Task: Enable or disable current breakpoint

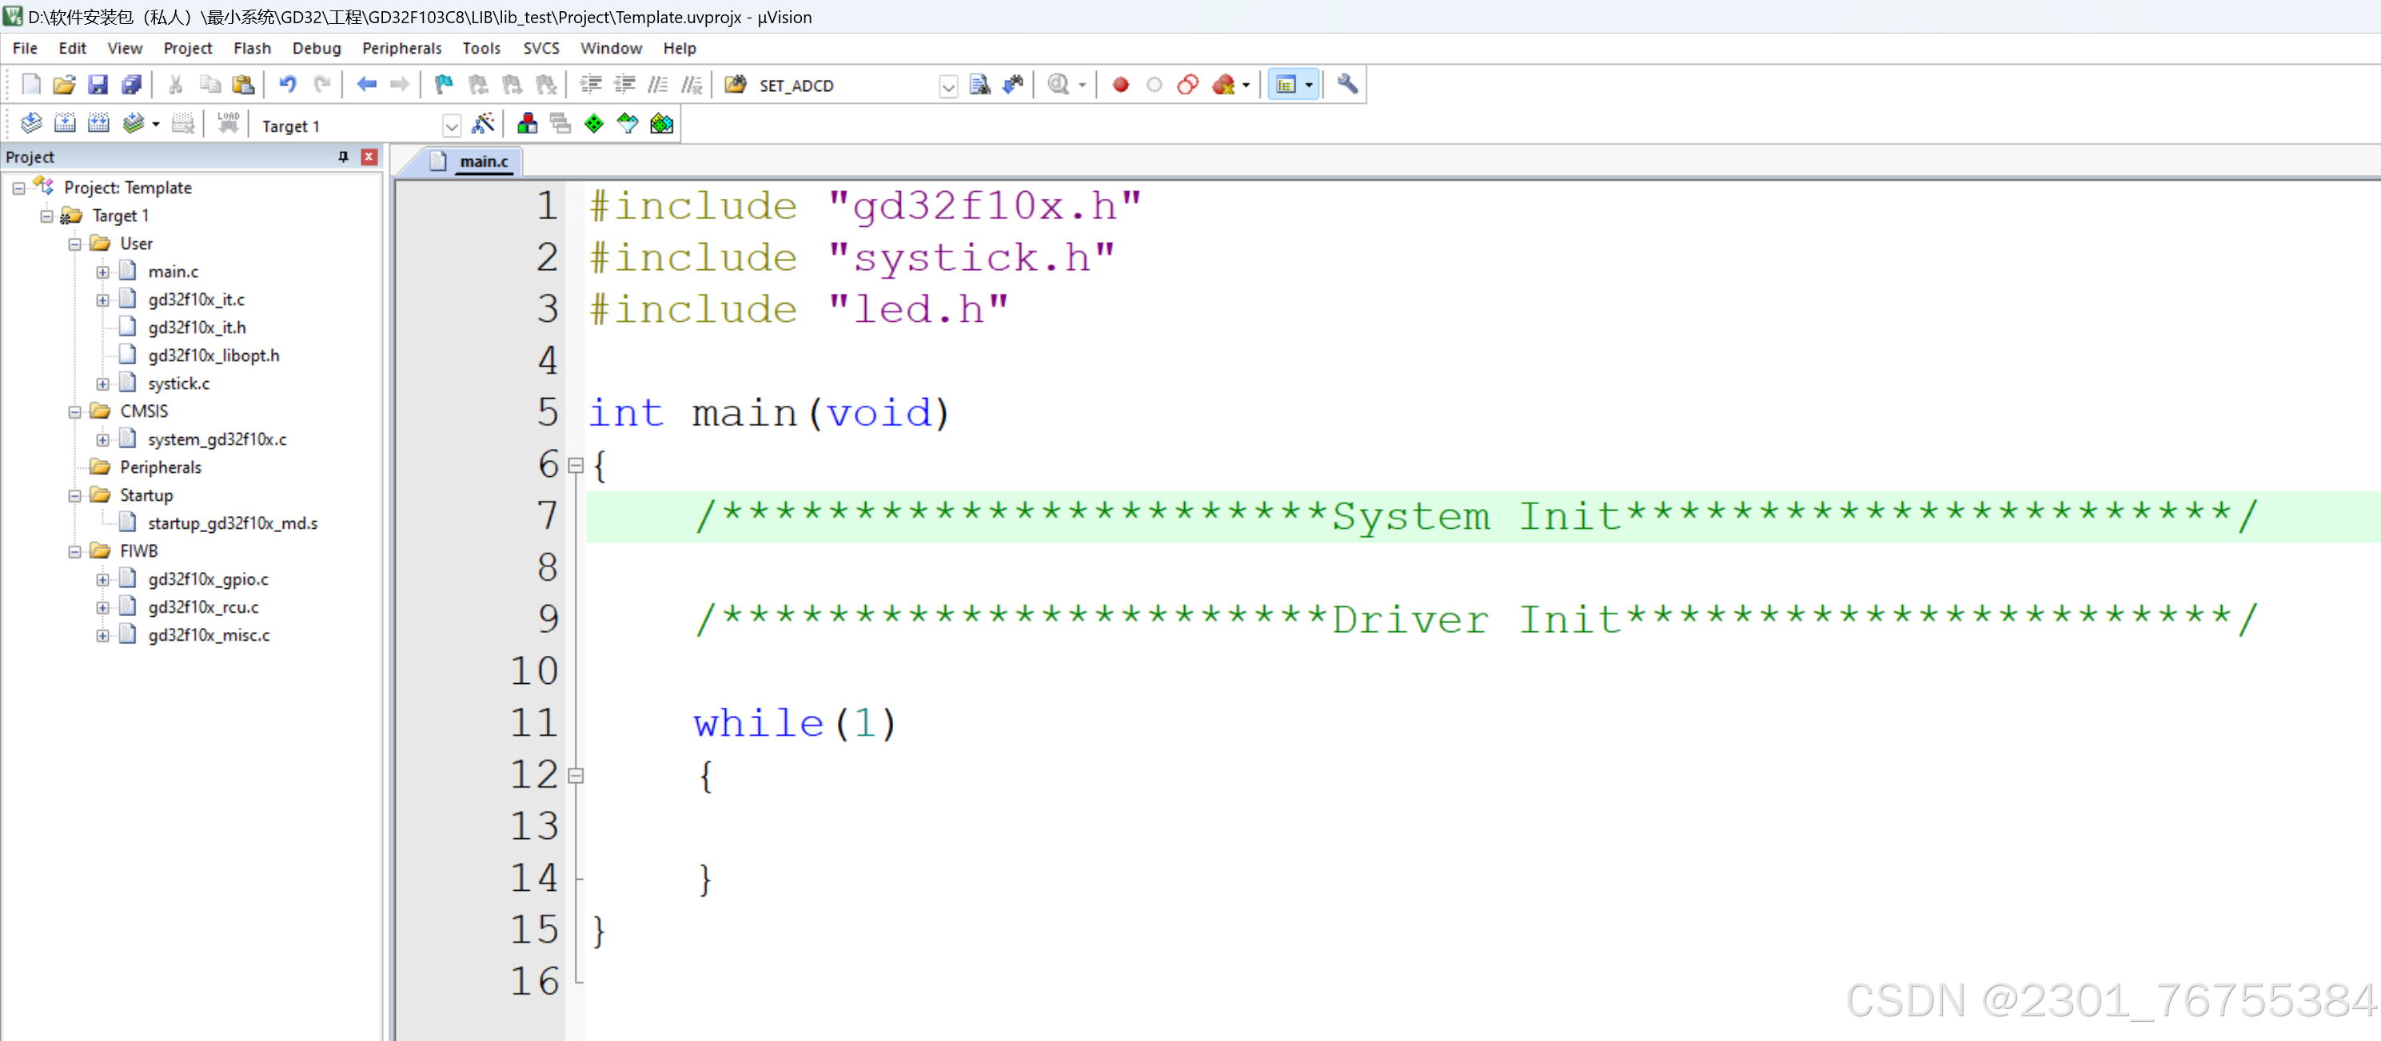Action: click(1154, 84)
